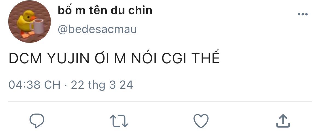Like the tweet with the heart icon
Viewport: 320px width, 140px height.
click(x=201, y=121)
